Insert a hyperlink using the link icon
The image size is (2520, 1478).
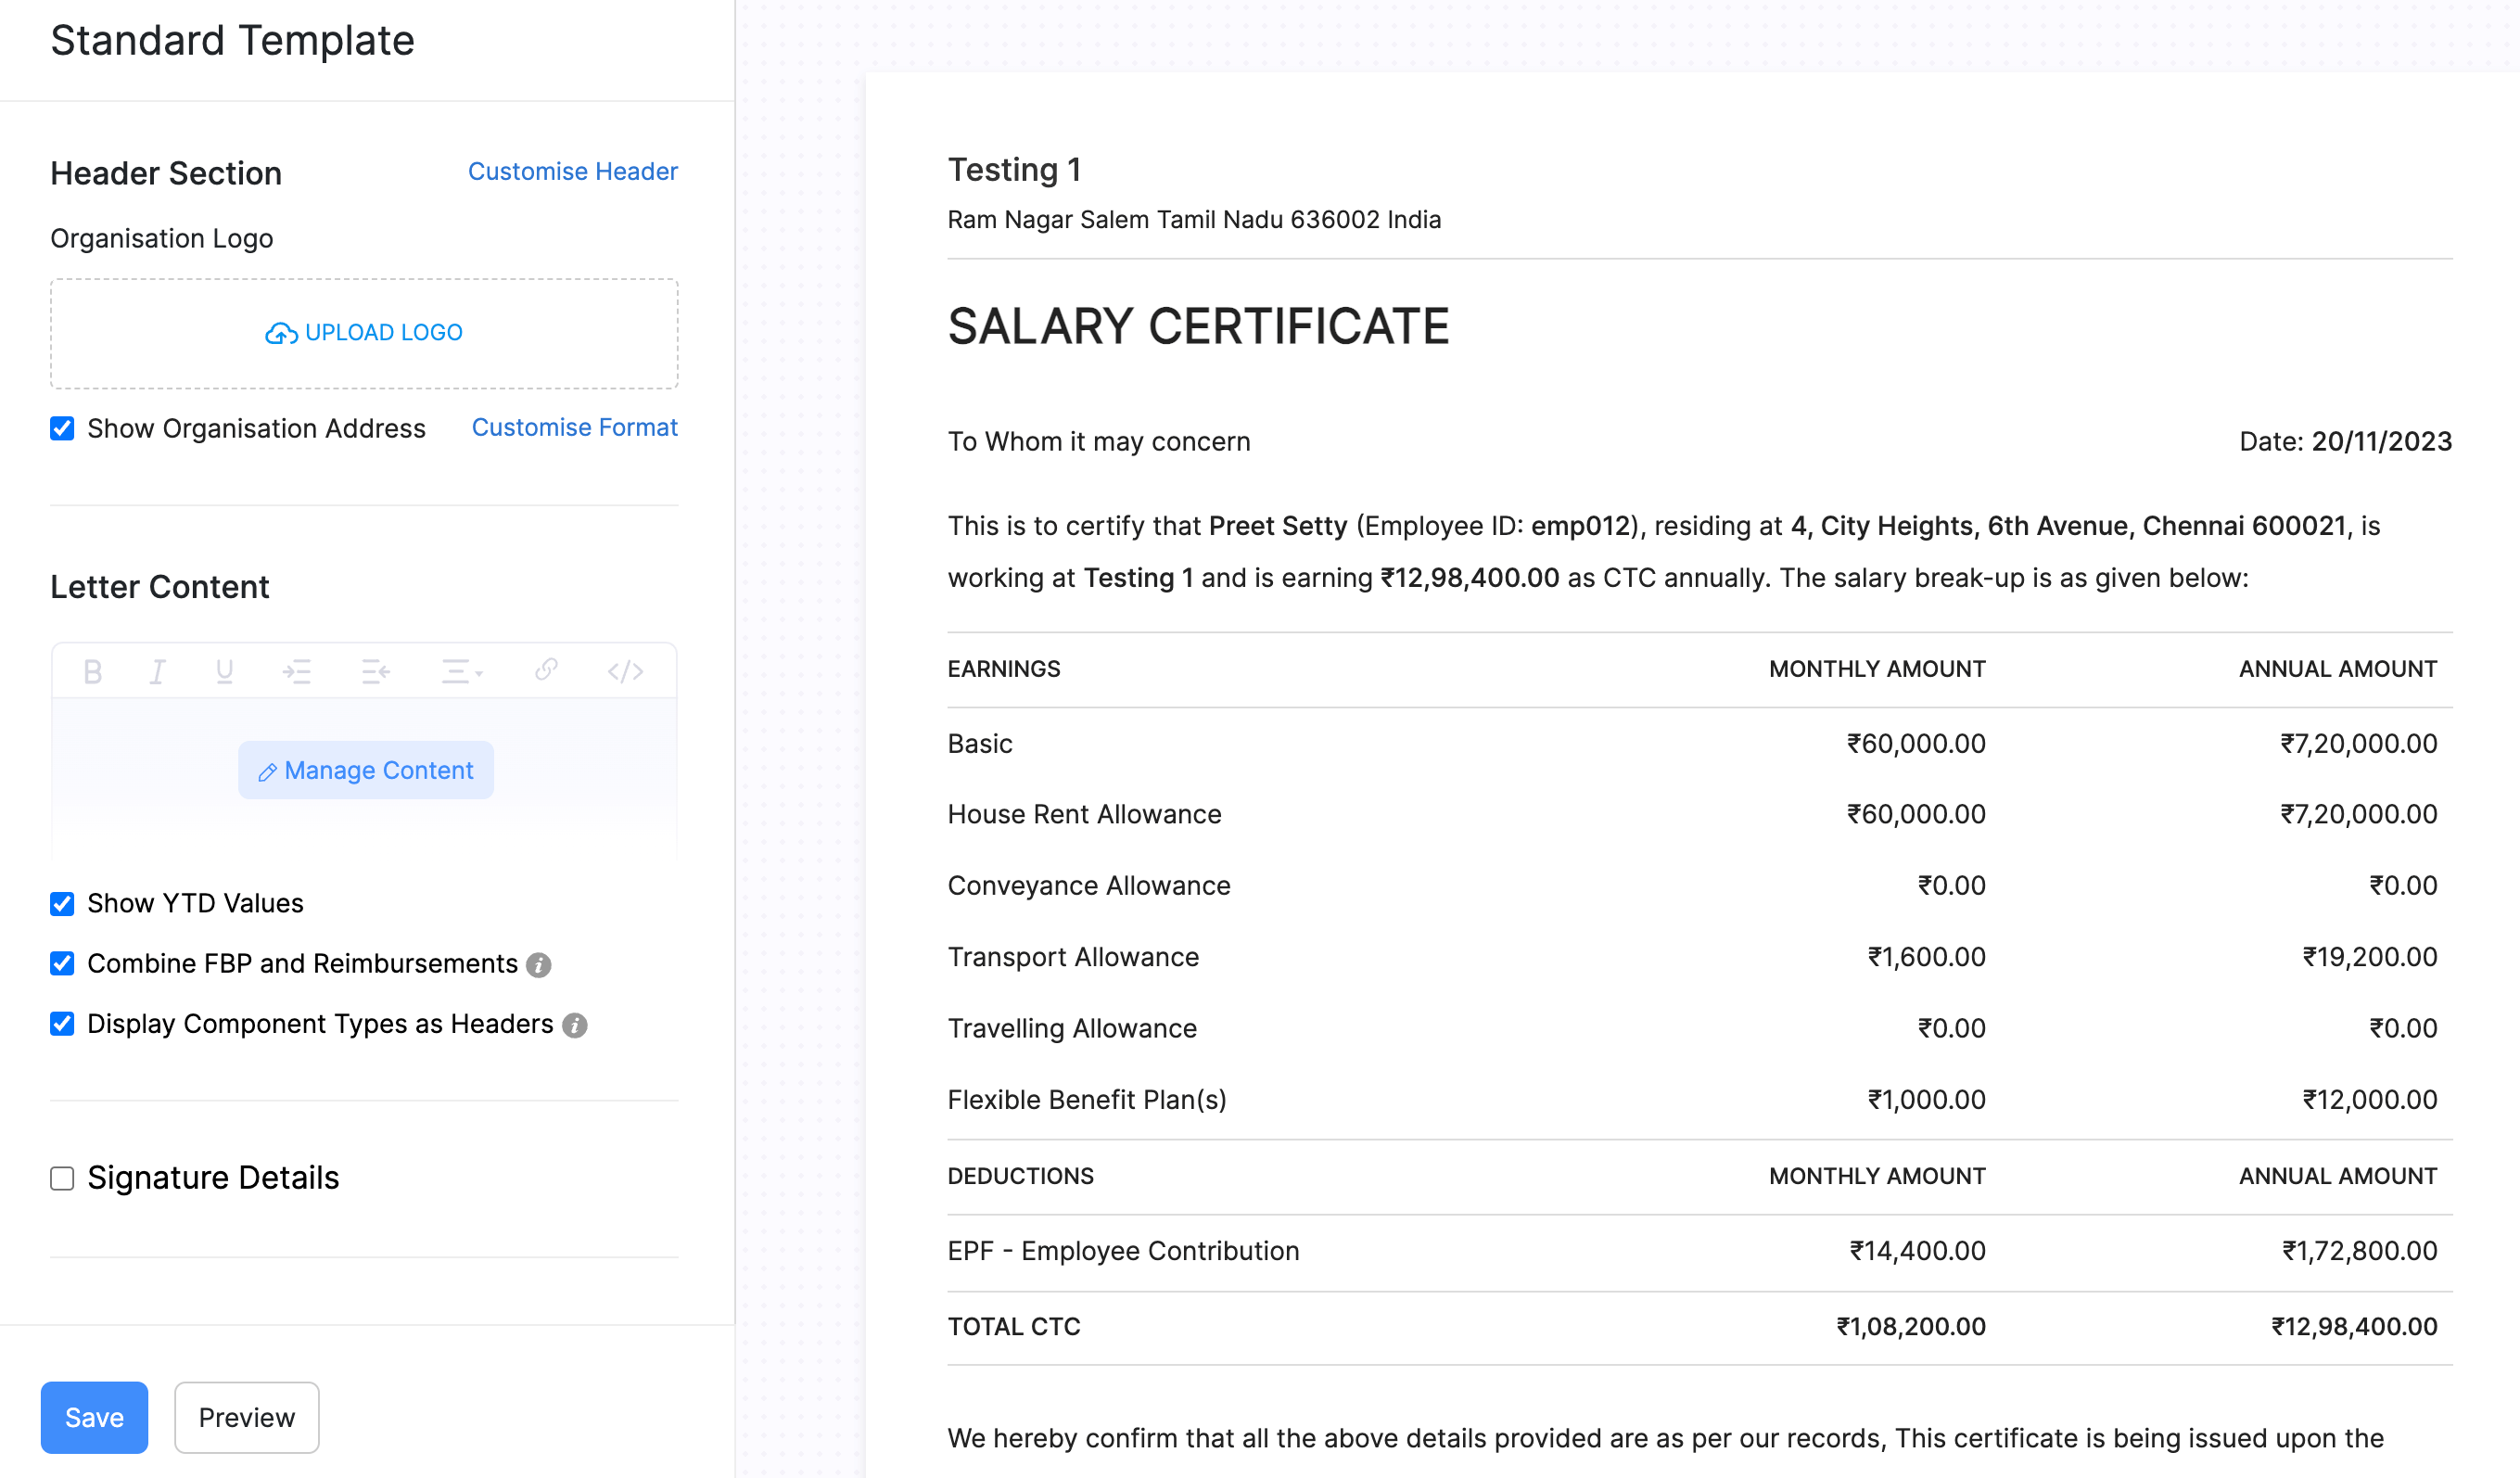(x=546, y=669)
